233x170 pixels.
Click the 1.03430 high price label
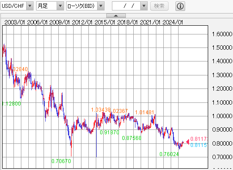coord(101,110)
